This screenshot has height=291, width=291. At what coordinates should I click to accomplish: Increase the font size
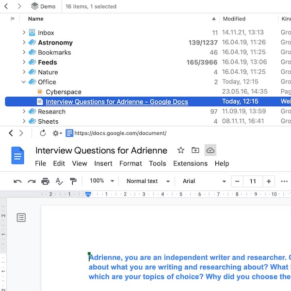(x=269, y=181)
